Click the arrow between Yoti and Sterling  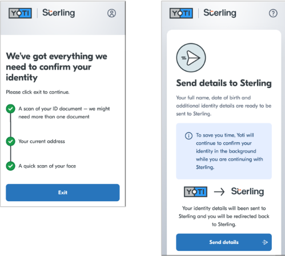(219, 191)
